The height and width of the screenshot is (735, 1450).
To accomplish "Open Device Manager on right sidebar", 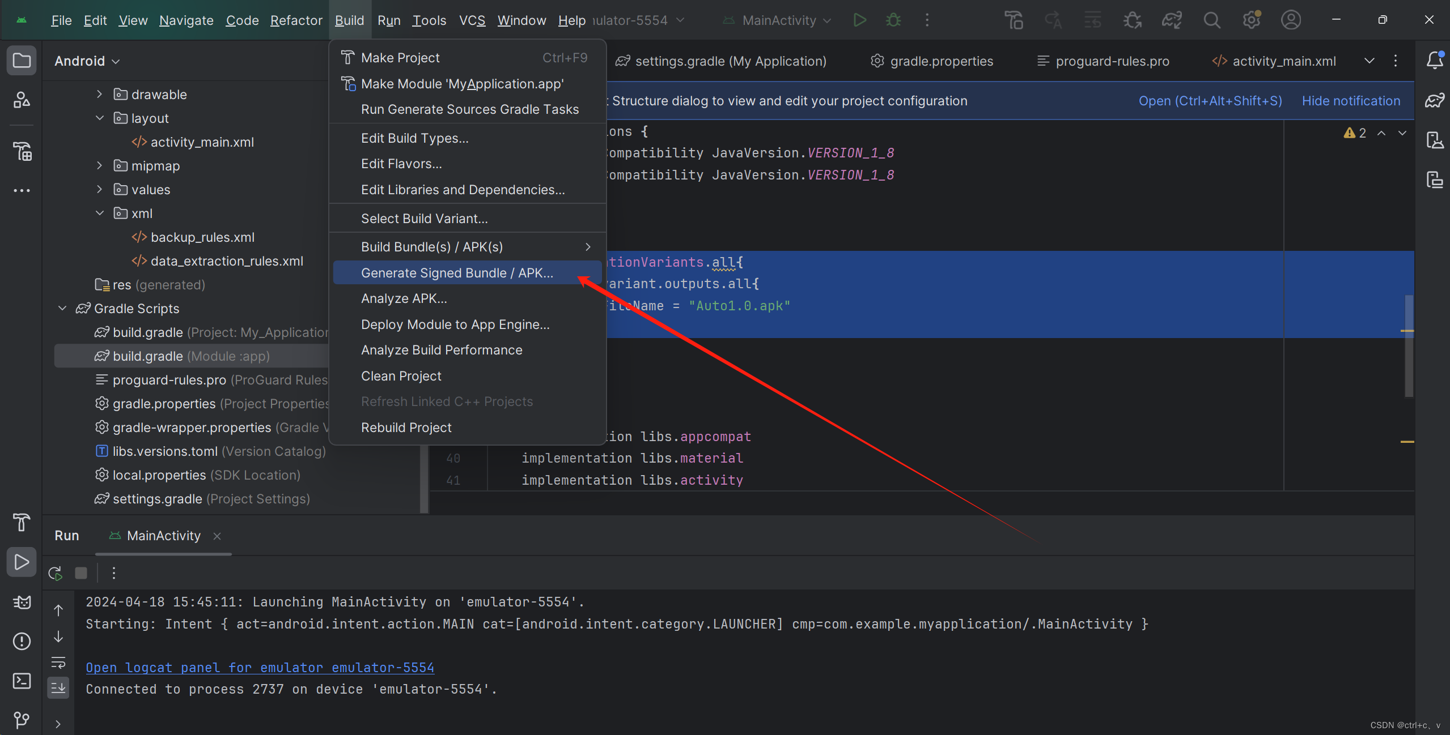I will click(x=1435, y=140).
